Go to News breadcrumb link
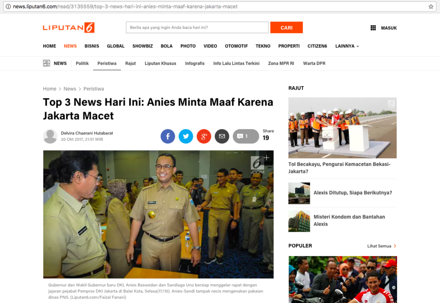The width and height of the screenshot is (440, 303). coord(70,89)
